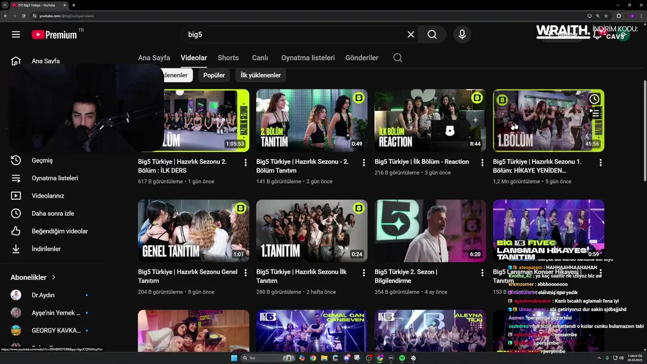
Task: Open channel search magnifier next to Gönderiler
Action: click(398, 58)
